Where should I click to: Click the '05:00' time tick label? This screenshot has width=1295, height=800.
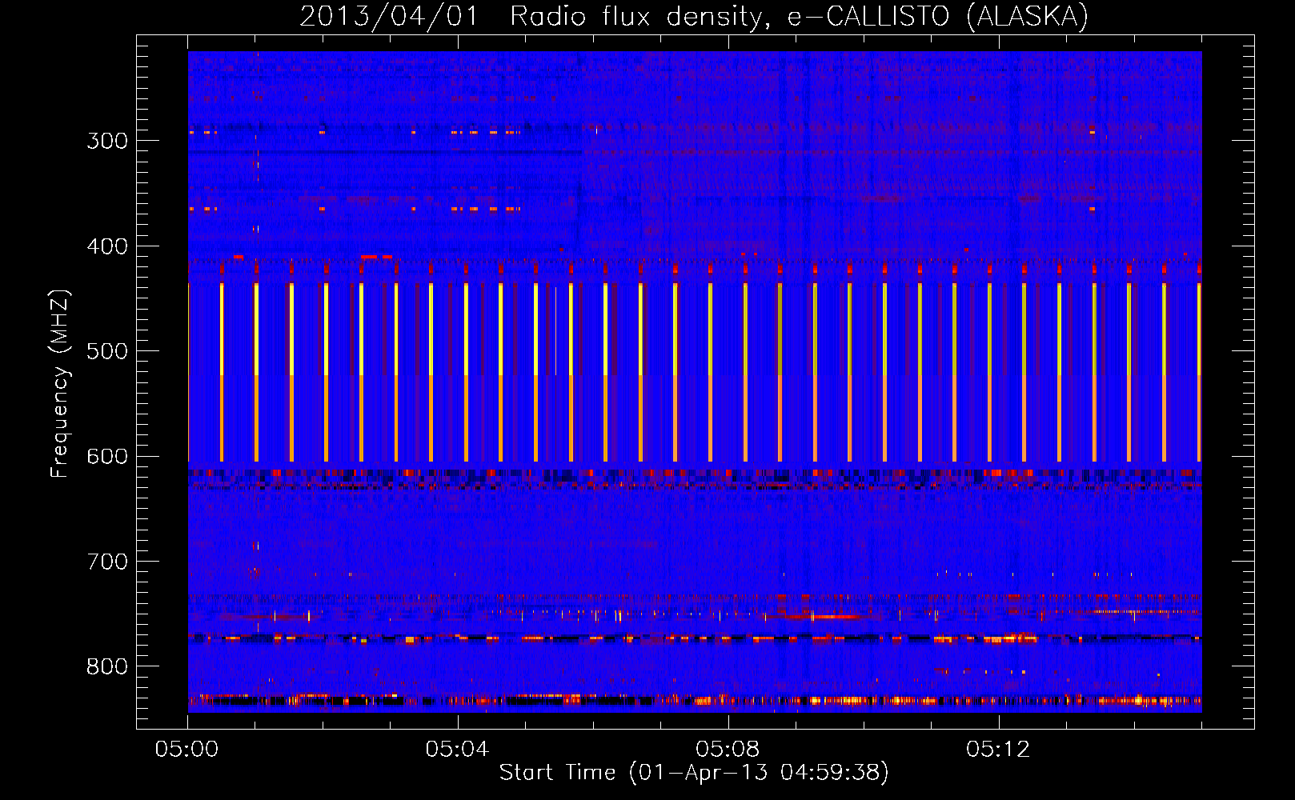pos(187,750)
